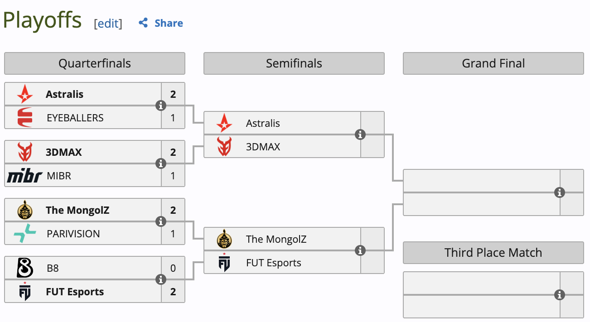
Task: Expand info for B8 vs FUT Esports
Action: coord(160,279)
